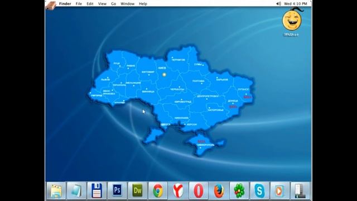Open the File menu
This screenshot has height=201, width=357.
tap(79, 4)
